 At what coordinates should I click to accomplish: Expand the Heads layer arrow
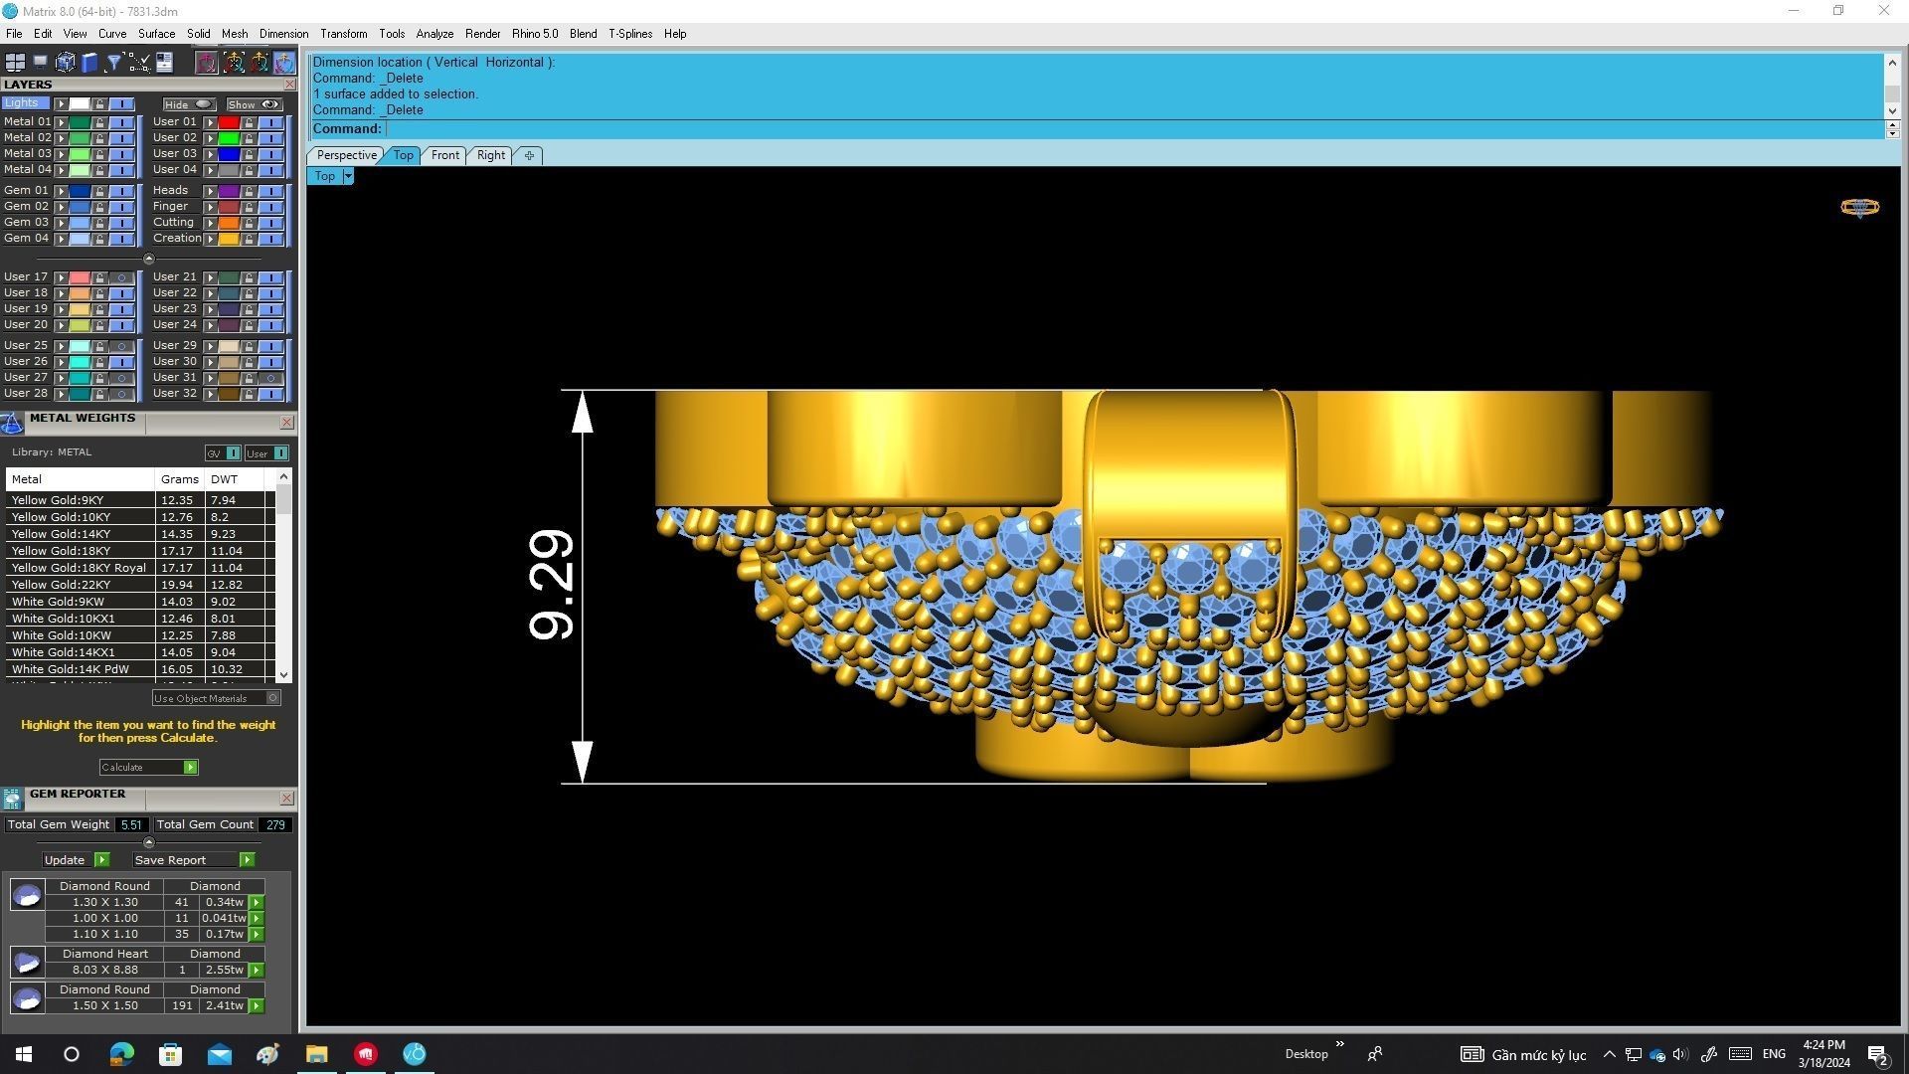[210, 191]
